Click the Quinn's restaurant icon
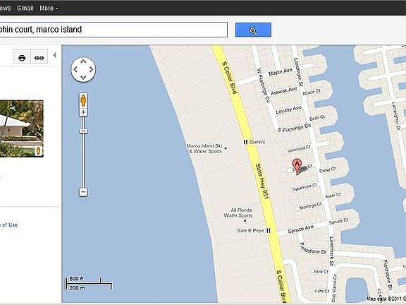Image resolution: width=406 pixels, height=305 pixels. 245,142
